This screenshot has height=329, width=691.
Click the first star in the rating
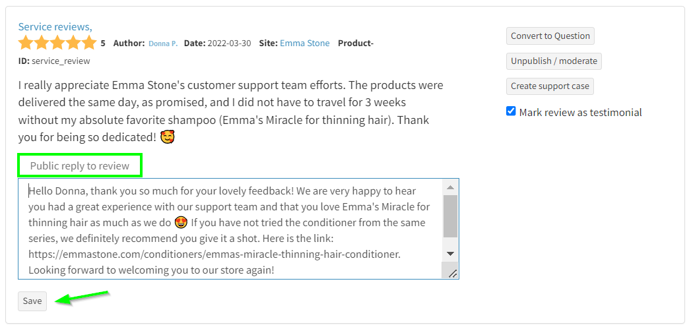pyautogui.click(x=26, y=44)
